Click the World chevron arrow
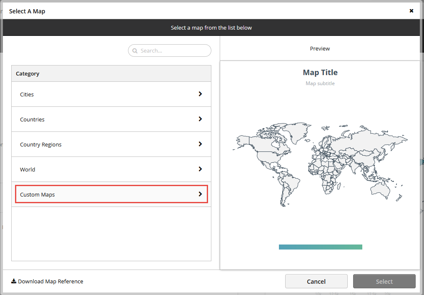The height and width of the screenshot is (295, 424). [201, 169]
